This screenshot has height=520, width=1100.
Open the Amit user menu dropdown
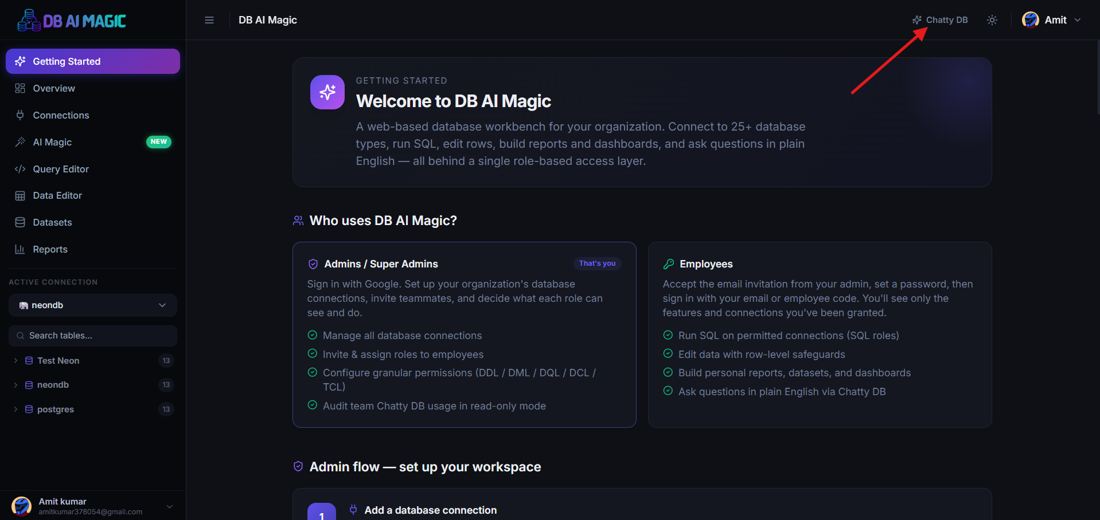pyautogui.click(x=1052, y=20)
